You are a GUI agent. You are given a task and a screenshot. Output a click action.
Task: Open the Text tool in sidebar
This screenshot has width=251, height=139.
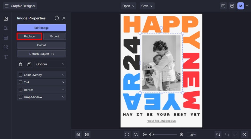[6, 57]
